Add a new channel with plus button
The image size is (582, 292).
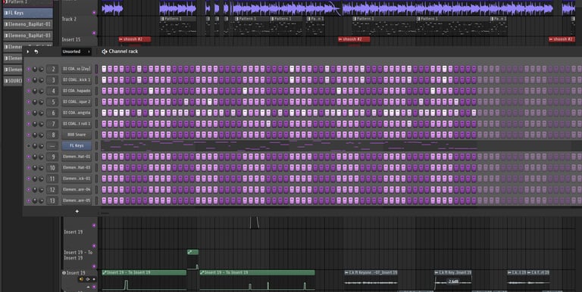[x=77, y=211]
